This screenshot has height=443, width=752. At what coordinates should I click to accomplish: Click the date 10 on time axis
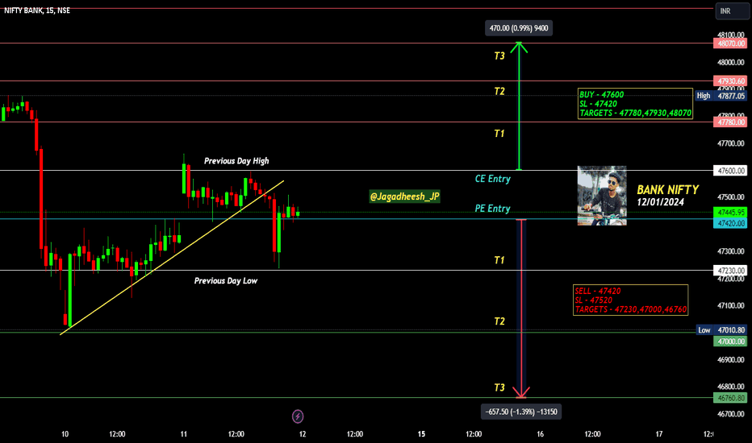(65, 434)
